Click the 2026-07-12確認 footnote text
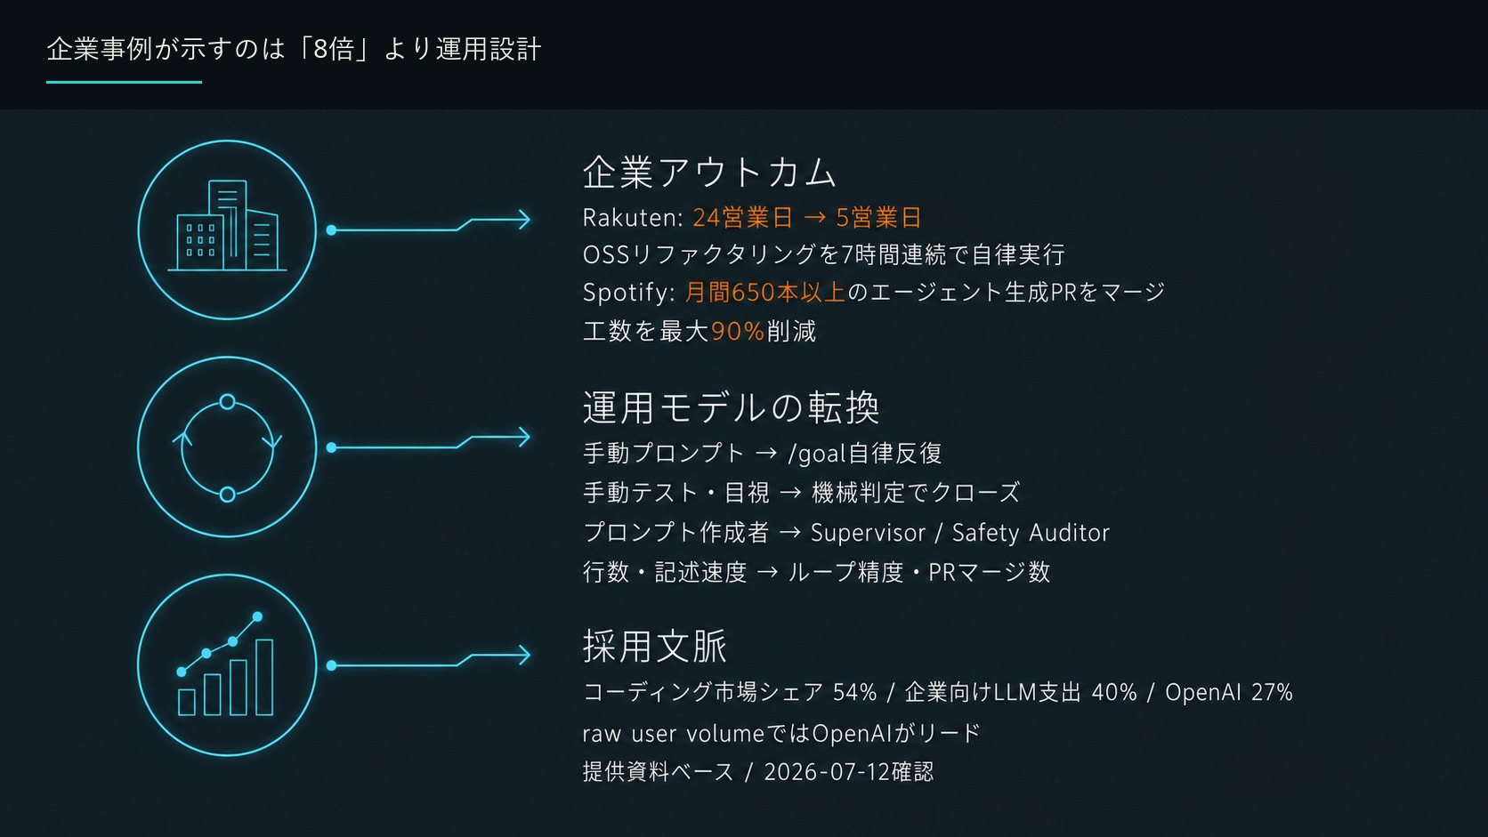The width and height of the screenshot is (1488, 837). (849, 771)
